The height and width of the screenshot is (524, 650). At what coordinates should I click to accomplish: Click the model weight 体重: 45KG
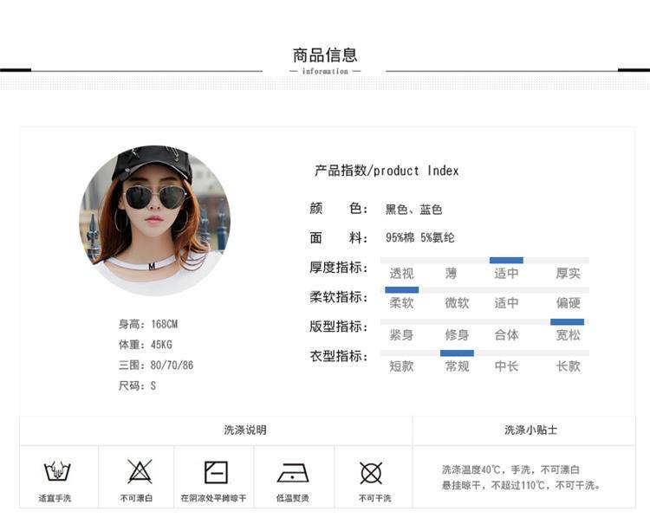[x=145, y=345]
